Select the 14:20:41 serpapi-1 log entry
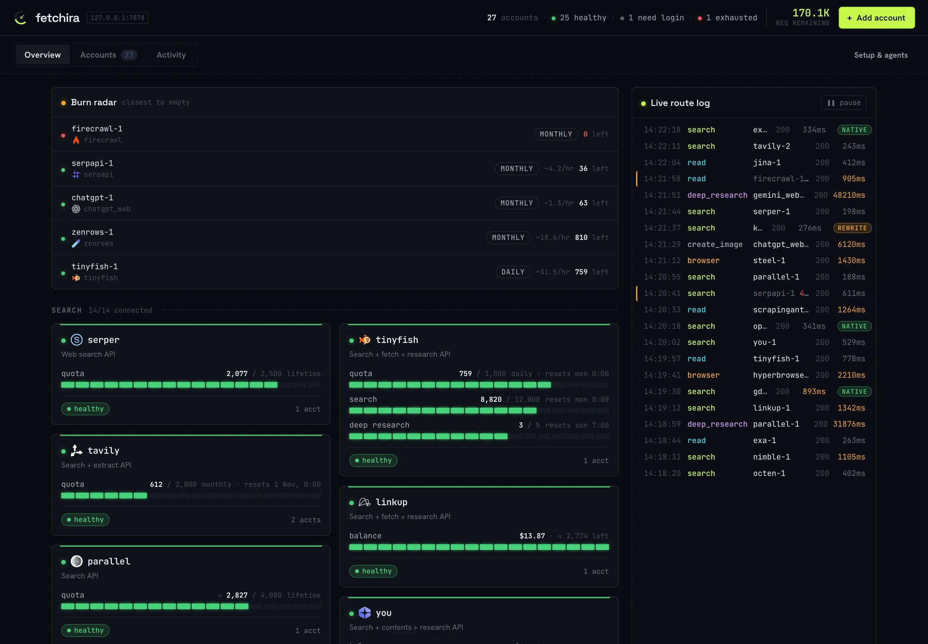The height and width of the screenshot is (644, 928). tap(754, 293)
